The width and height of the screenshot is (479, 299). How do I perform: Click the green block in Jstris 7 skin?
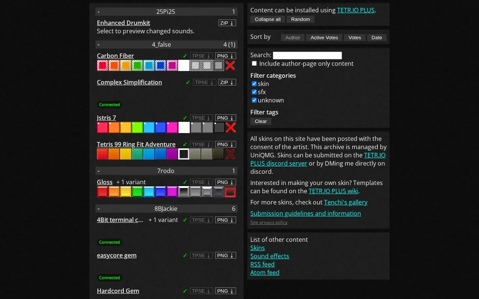pyautogui.click(x=137, y=127)
